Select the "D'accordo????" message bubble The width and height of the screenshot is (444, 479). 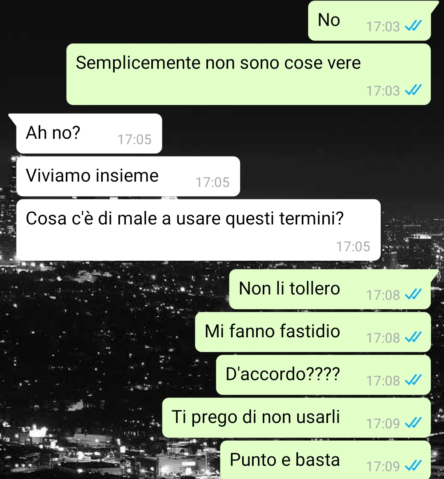[x=323, y=375]
